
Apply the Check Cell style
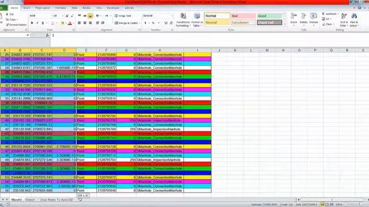tap(269, 22)
